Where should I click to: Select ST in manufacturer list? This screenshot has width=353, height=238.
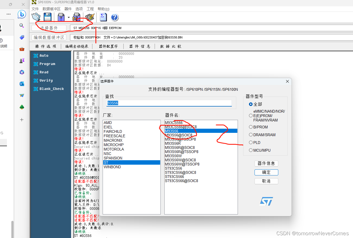(x=131, y=162)
